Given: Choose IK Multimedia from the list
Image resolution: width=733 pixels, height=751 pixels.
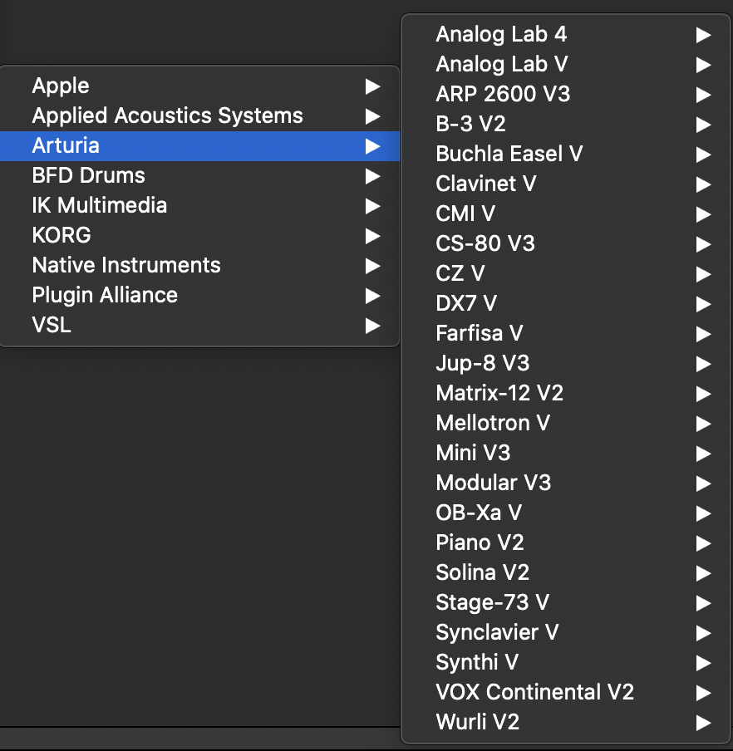Looking at the screenshot, I should tap(99, 205).
